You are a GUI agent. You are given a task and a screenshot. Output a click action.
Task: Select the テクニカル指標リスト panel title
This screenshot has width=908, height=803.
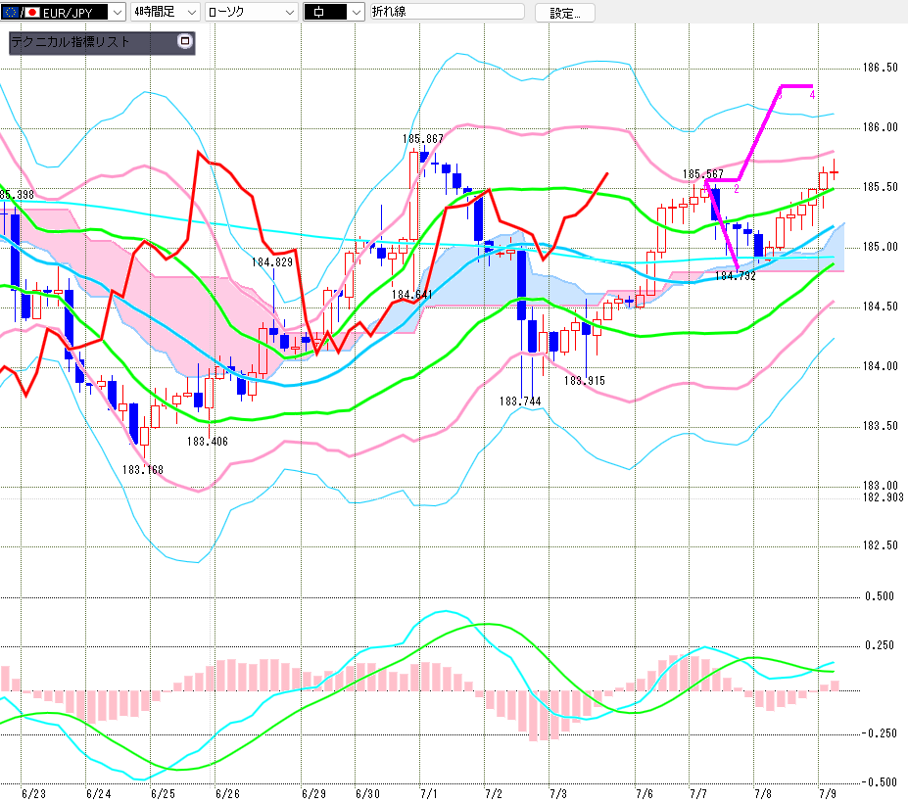[71, 42]
